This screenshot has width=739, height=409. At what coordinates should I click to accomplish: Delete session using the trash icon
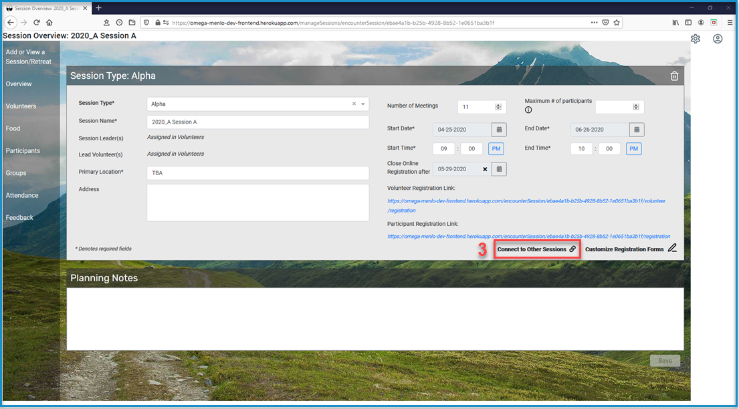674,76
